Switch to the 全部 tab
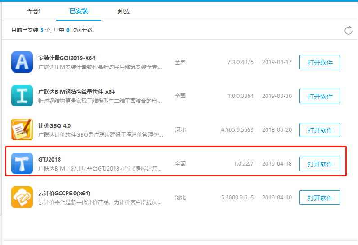 click(34, 11)
